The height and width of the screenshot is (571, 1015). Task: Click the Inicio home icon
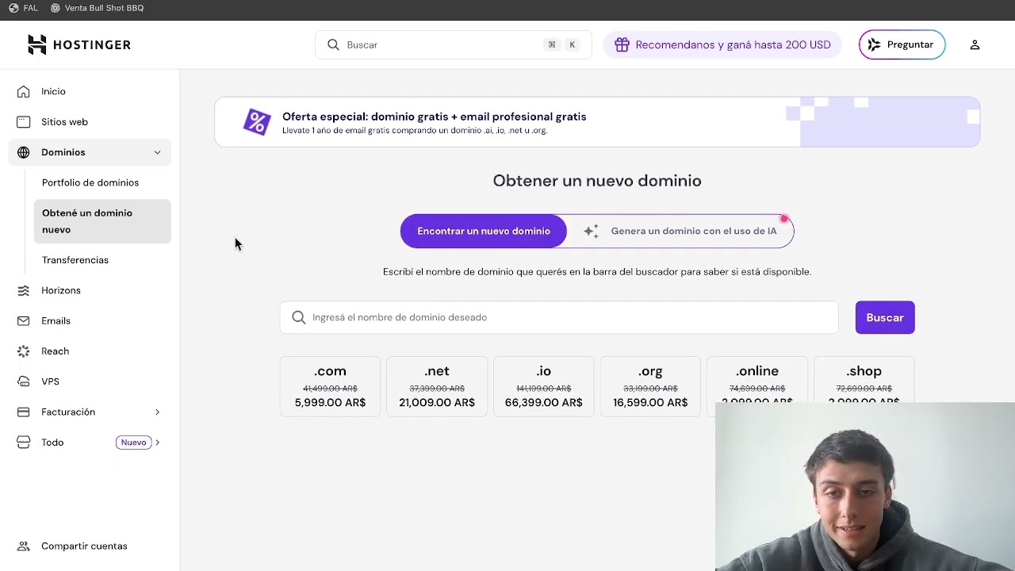pos(24,91)
